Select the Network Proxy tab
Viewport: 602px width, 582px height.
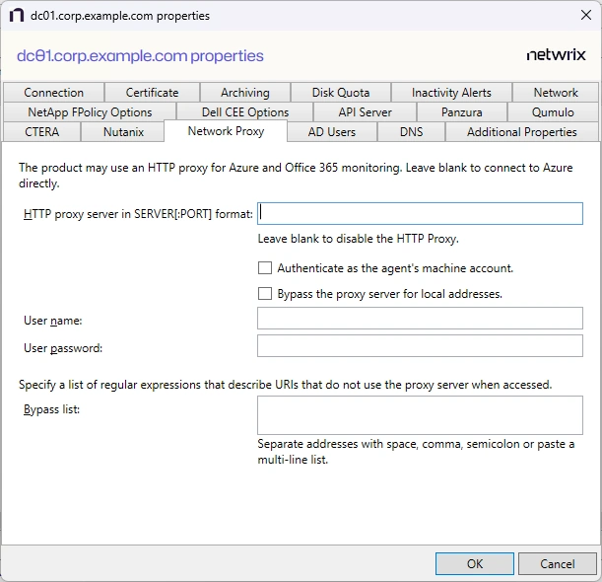226,131
